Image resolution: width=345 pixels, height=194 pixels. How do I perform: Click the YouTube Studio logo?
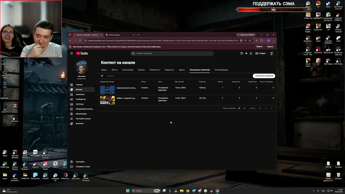tap(82, 53)
